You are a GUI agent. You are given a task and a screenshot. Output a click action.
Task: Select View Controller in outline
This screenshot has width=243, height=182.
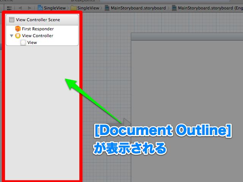tap(38, 36)
